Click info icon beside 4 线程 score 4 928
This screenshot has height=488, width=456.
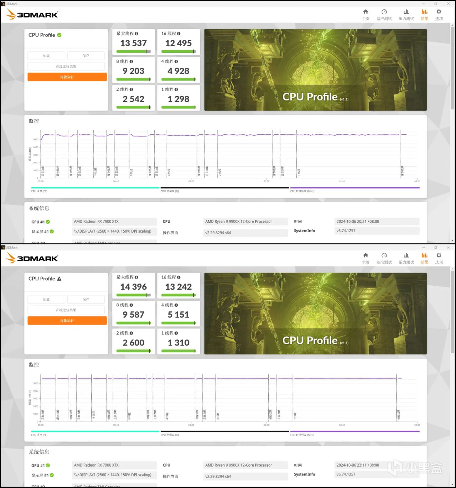176,61
